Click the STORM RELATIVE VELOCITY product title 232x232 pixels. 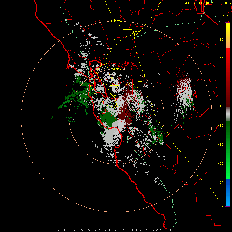click(80, 230)
